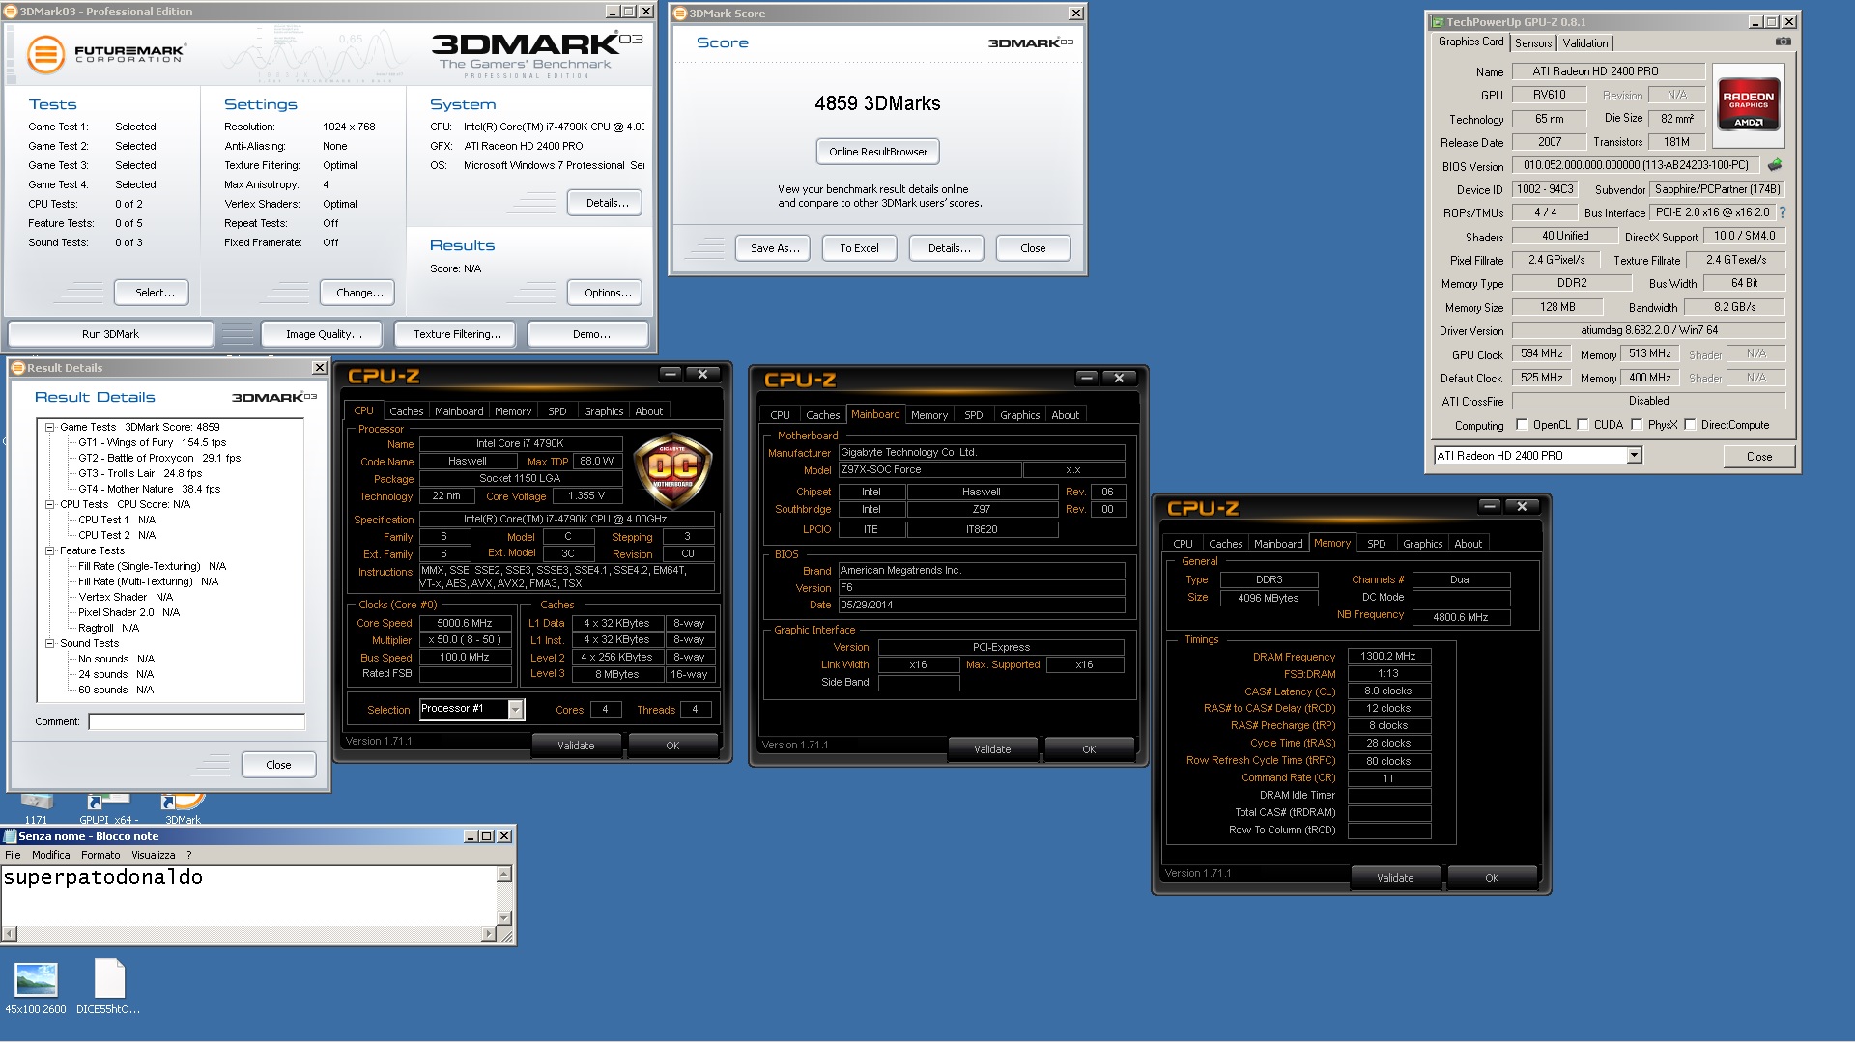Click the Notepad horizontal scrollbar right arrow
This screenshot has width=1855, height=1043.
pyautogui.click(x=487, y=934)
